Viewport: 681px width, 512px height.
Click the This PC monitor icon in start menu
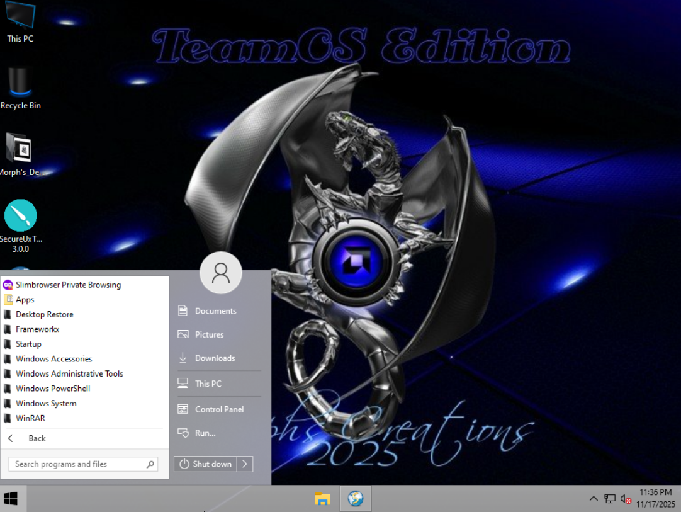click(x=183, y=384)
